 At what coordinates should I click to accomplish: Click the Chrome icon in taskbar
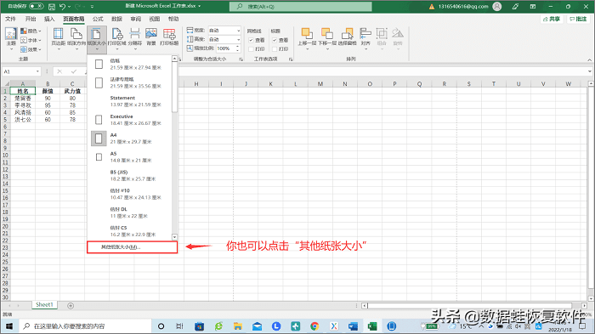click(x=314, y=326)
